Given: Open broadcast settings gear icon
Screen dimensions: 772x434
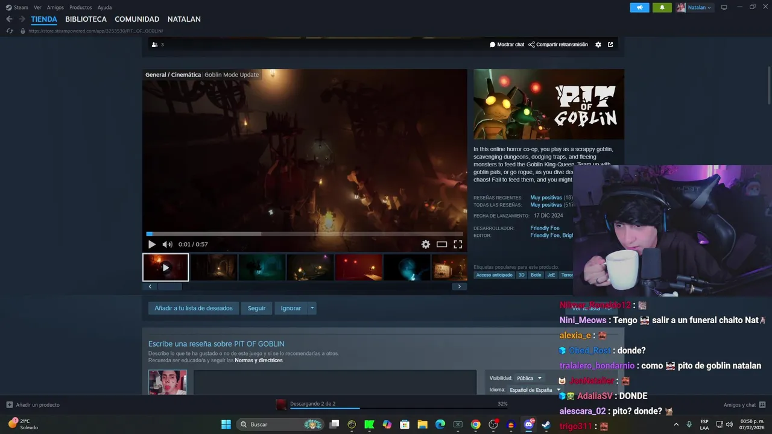Looking at the screenshot, I should tap(598, 45).
